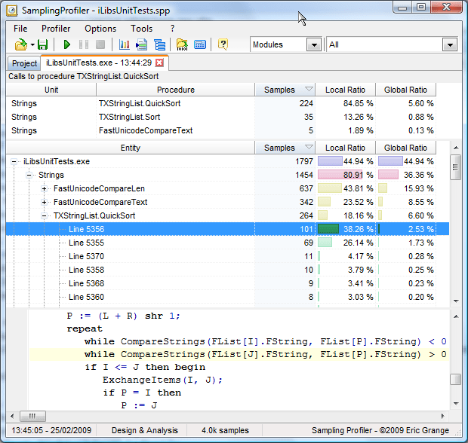This screenshot has width=468, height=443.
Task: Click the entity tree scrollbar thumb
Action: click(x=456, y=167)
